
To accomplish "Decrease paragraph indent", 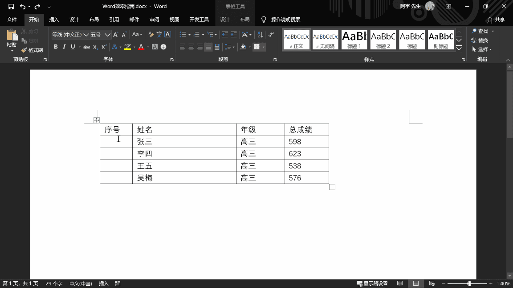I will [225, 35].
